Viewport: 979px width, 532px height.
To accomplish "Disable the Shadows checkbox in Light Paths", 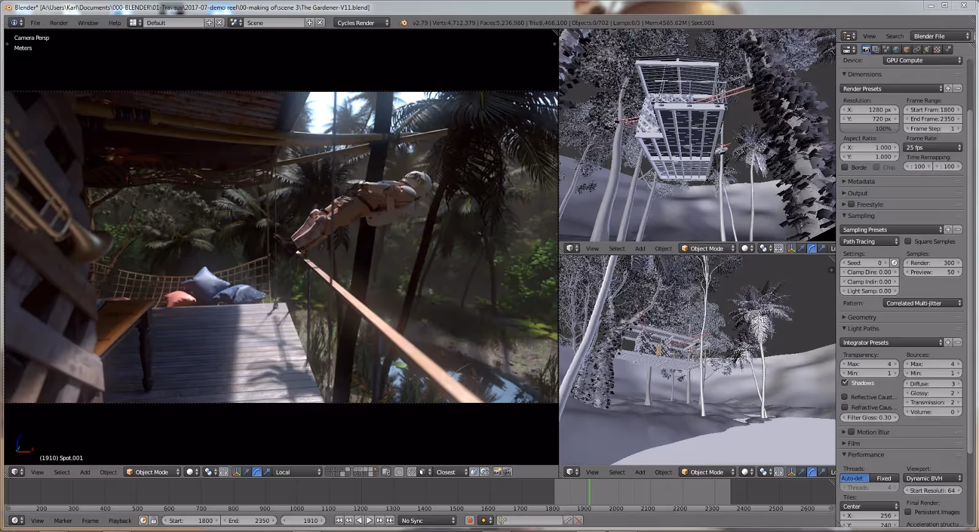I will [845, 383].
